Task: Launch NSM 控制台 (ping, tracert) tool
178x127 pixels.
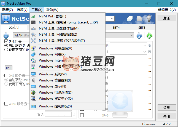Action: point(68,22)
